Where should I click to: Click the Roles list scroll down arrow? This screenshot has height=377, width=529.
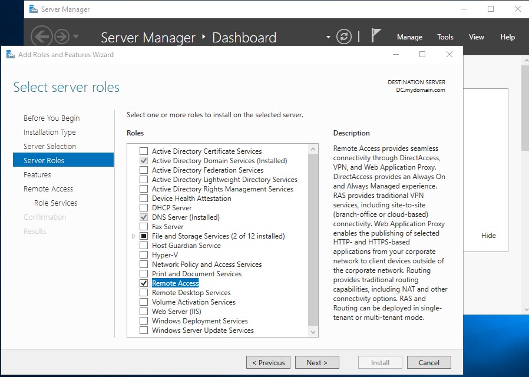coord(313,332)
